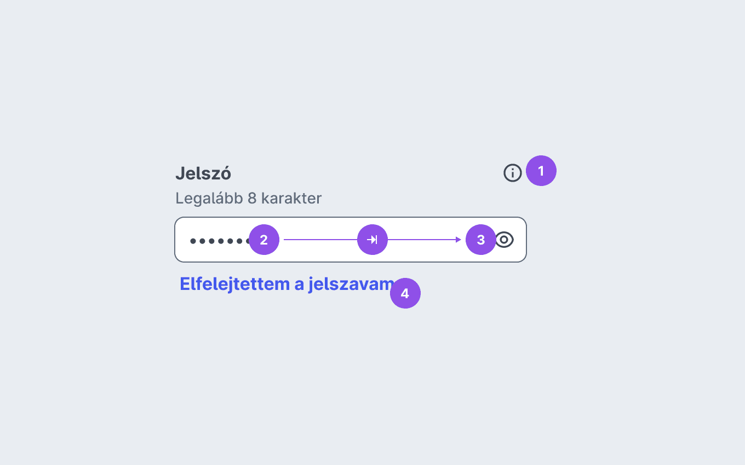
Task: Click annotation badge number 3
Action: click(x=481, y=240)
